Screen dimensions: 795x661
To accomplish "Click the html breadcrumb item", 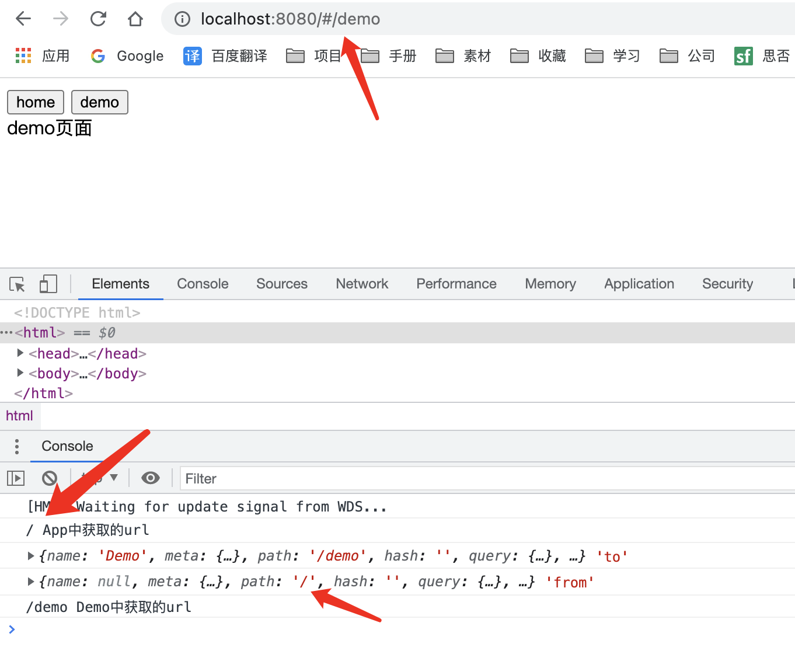I will (x=20, y=416).
